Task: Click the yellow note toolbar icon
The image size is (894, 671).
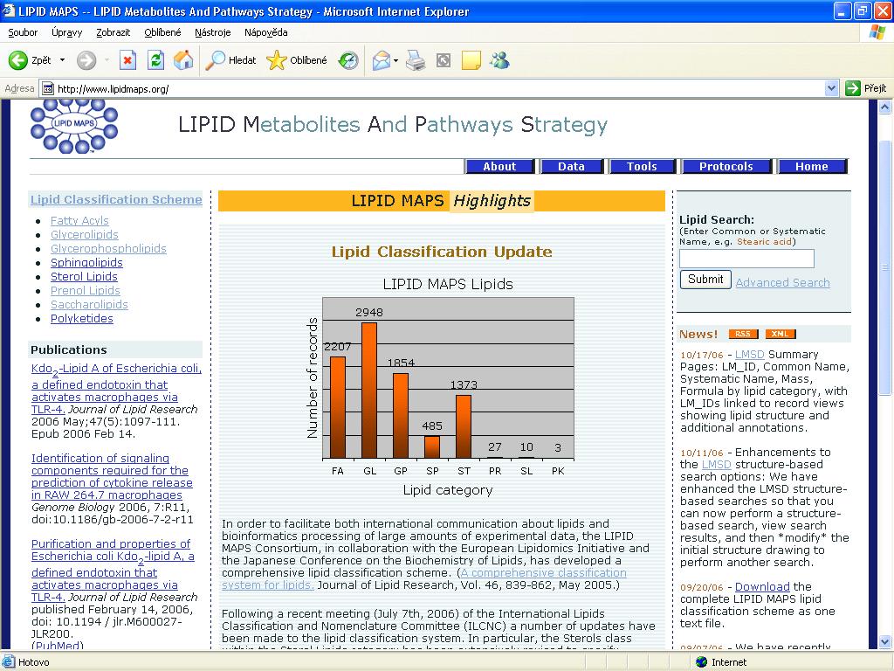Action: [x=471, y=60]
